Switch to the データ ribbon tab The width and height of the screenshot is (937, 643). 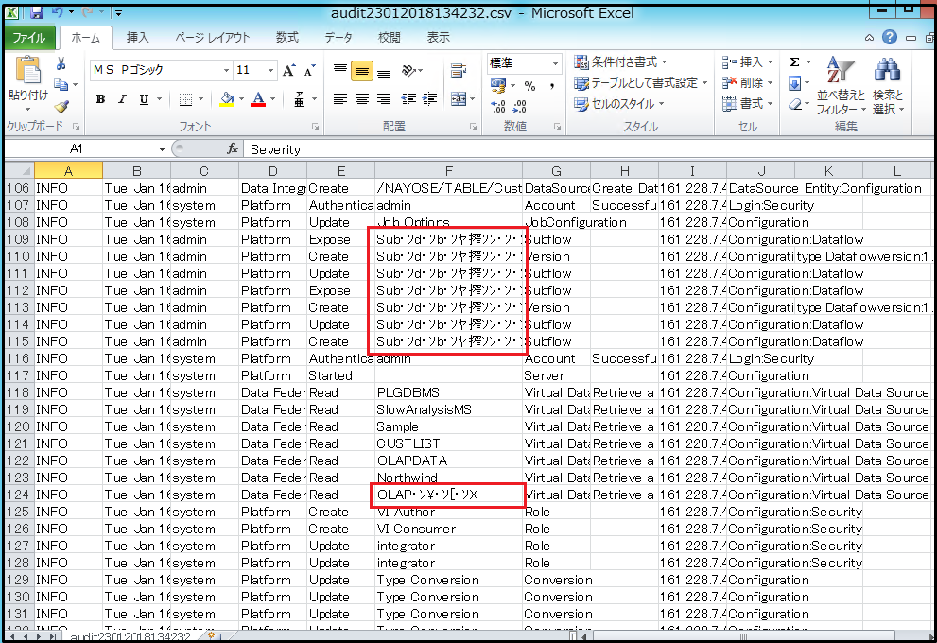pyautogui.click(x=338, y=38)
